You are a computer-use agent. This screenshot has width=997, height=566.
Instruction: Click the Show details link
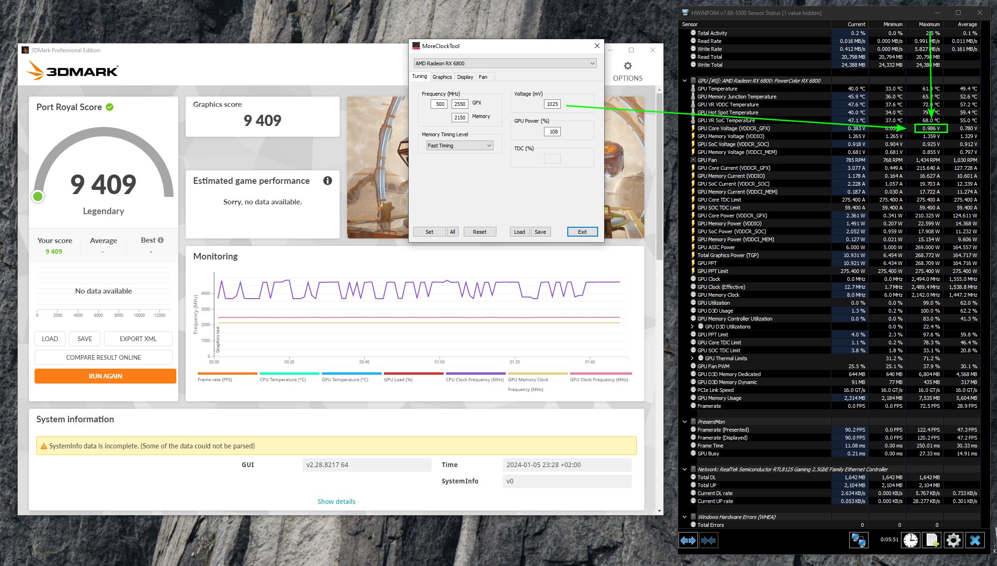click(x=336, y=502)
